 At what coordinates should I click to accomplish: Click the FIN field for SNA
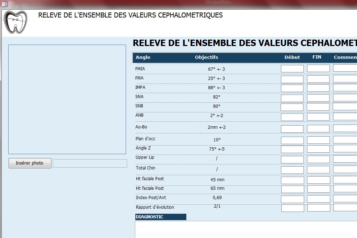pos(318,98)
